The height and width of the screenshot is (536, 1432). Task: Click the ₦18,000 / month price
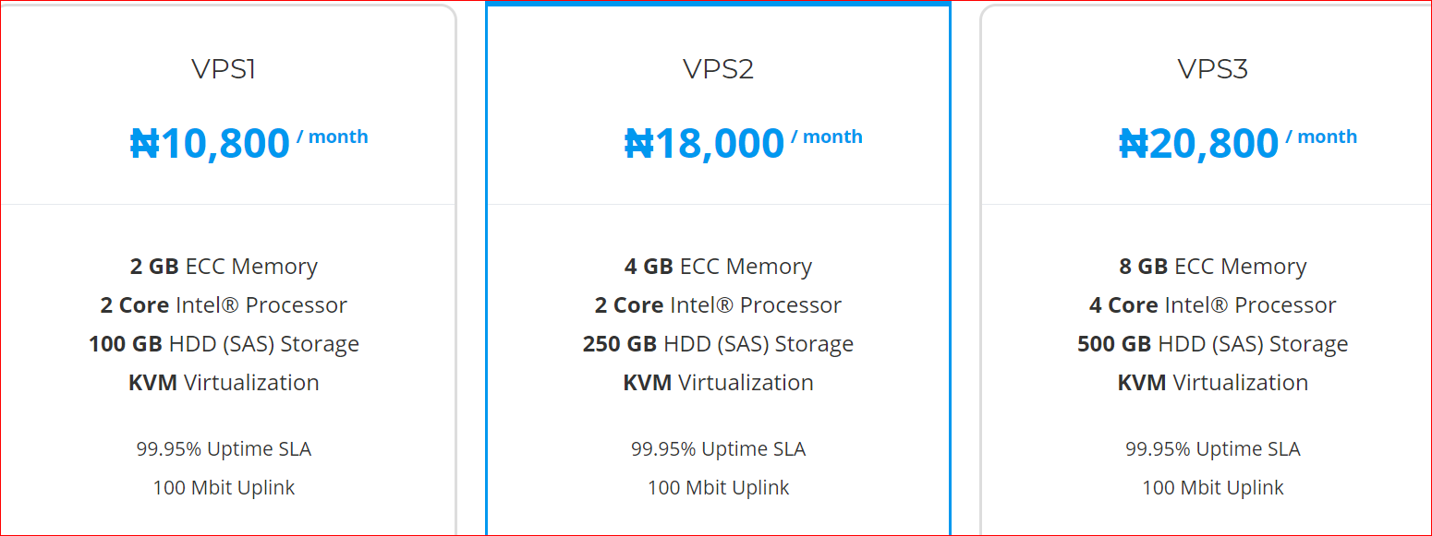743,143
